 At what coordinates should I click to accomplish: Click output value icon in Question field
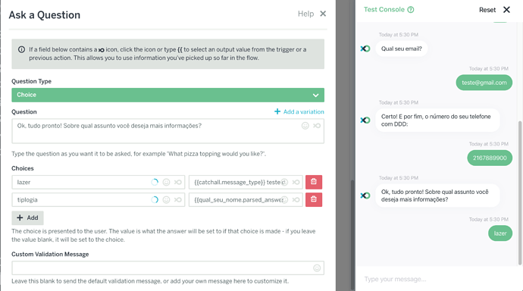pyautogui.click(x=317, y=126)
